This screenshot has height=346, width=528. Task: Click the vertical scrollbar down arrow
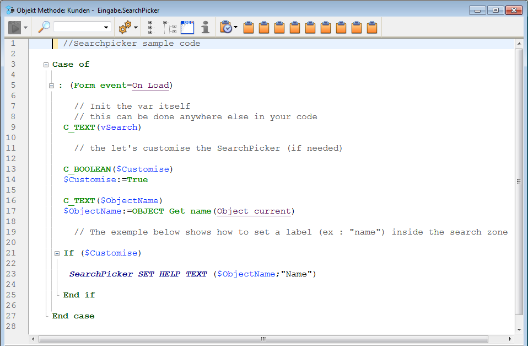pos(519,329)
